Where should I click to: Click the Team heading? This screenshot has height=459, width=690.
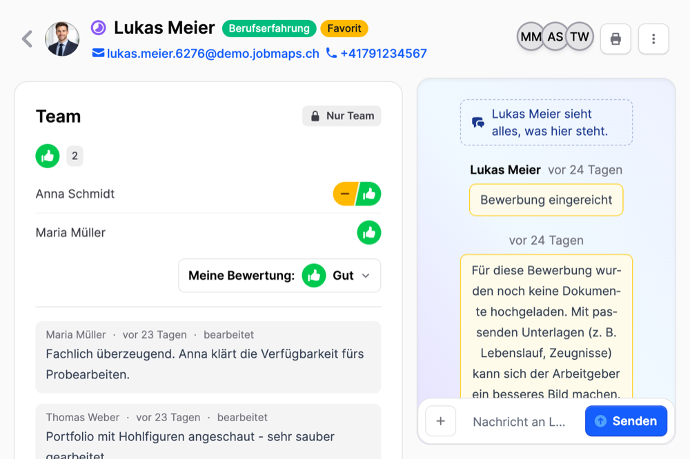pos(58,116)
